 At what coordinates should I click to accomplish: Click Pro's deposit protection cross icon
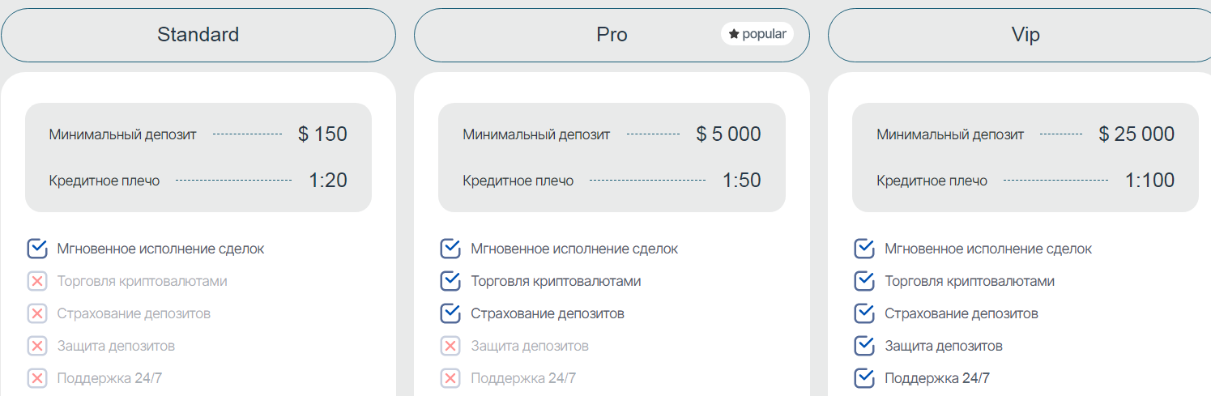pyautogui.click(x=450, y=346)
